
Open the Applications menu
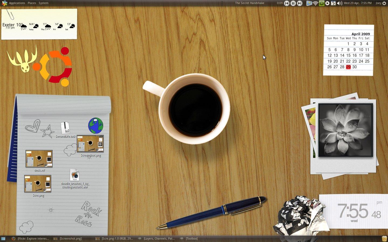pos(17,3)
